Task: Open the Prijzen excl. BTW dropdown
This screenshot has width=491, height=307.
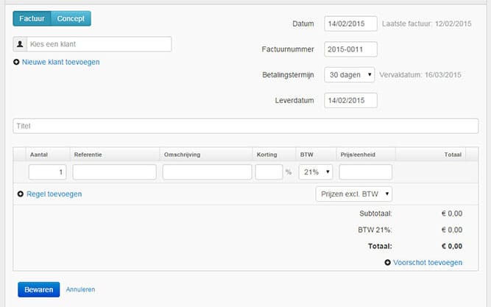Action: pyautogui.click(x=353, y=194)
